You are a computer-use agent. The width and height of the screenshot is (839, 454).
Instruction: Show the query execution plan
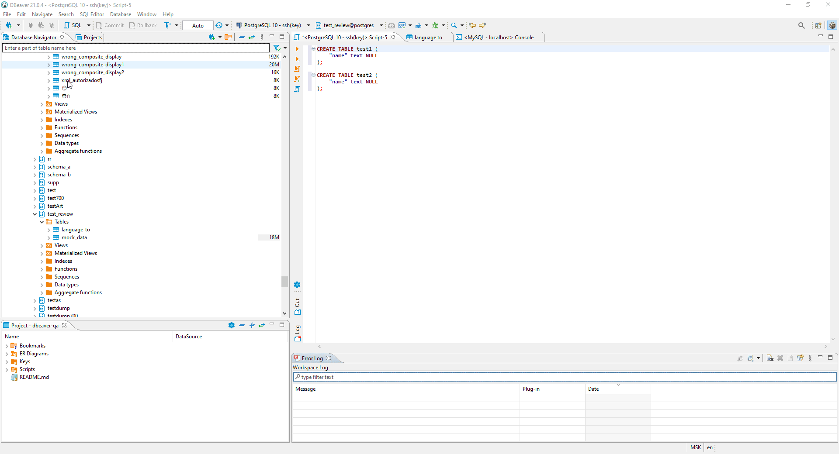tap(297, 89)
